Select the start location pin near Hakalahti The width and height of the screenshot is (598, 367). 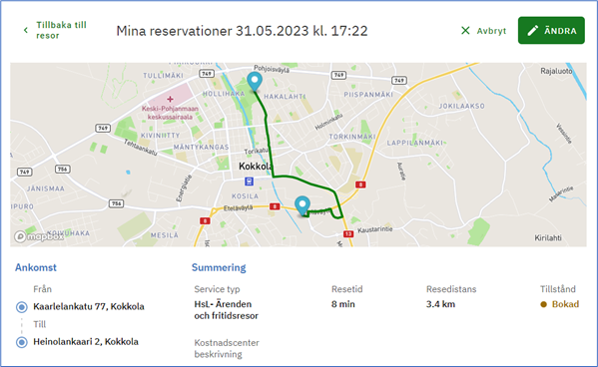click(255, 82)
